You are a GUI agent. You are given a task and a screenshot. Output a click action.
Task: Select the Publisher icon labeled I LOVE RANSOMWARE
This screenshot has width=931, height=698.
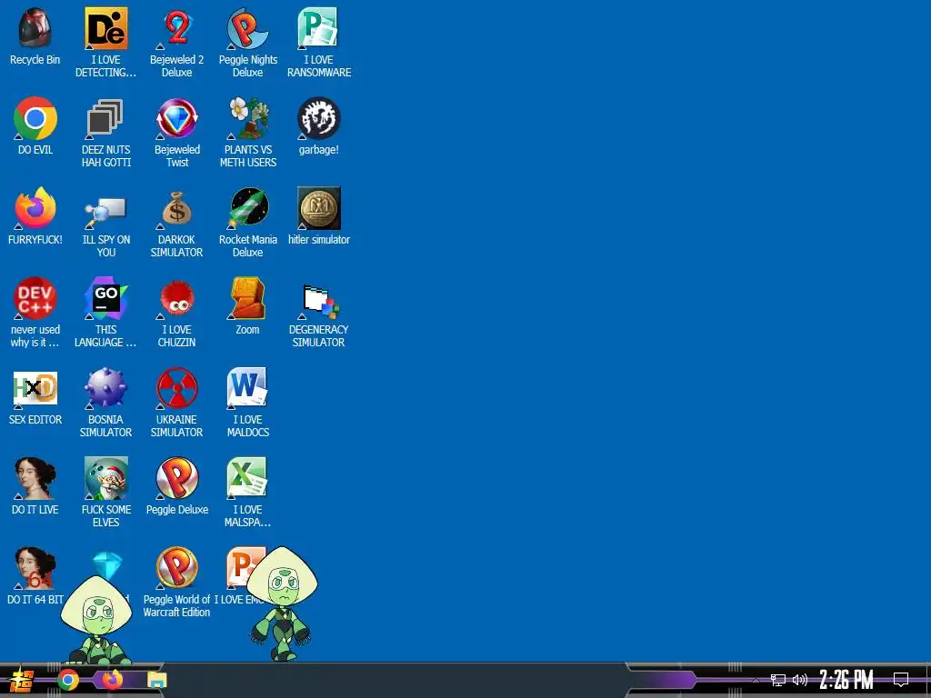(x=318, y=28)
